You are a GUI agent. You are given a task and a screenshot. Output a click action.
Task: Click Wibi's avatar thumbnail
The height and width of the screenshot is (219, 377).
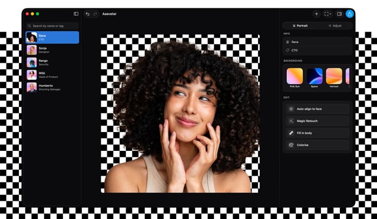[32, 75]
